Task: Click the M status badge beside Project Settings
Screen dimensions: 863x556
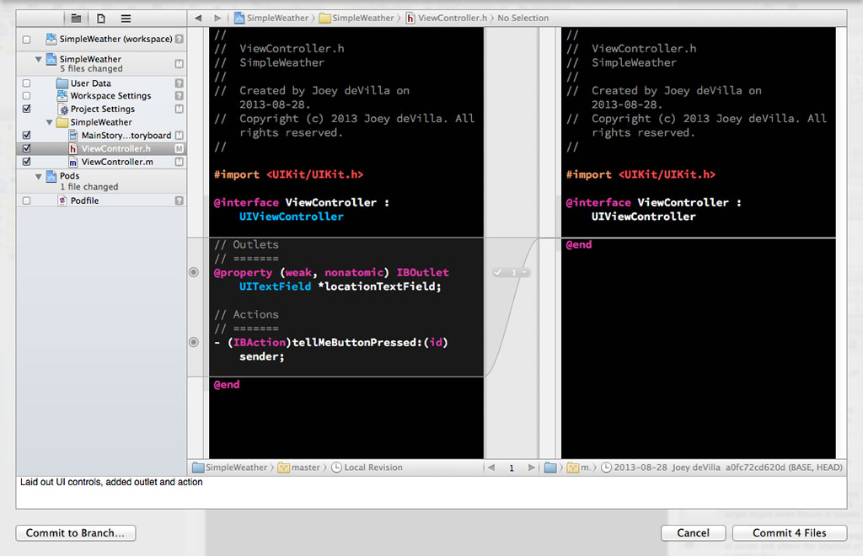Action: pos(179,109)
